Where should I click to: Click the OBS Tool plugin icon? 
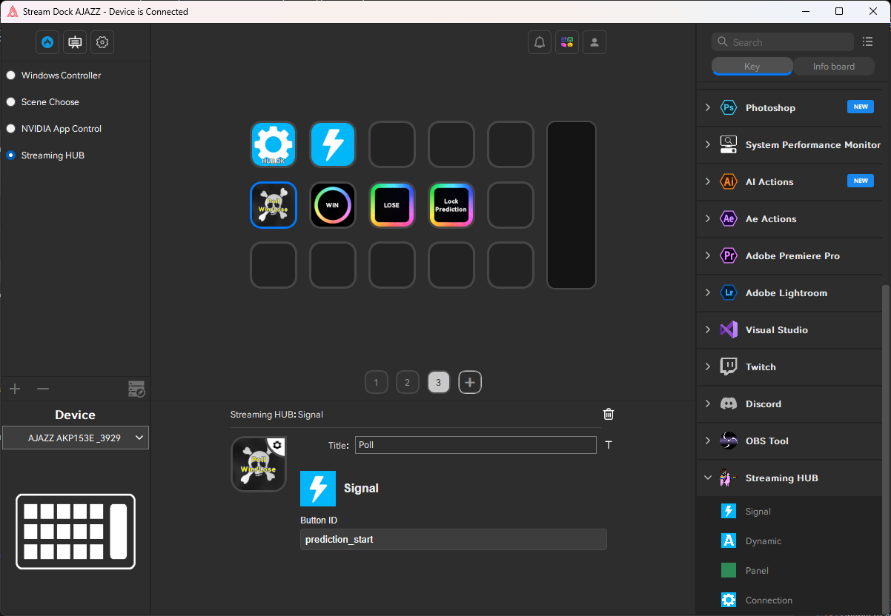coord(729,441)
